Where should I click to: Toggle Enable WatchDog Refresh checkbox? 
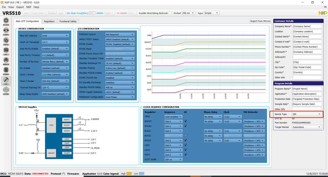point(170,13)
